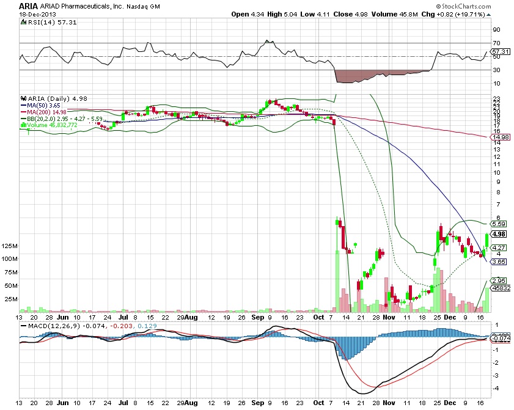
Task: Click the Open 4.34 value
Action: (x=247, y=15)
